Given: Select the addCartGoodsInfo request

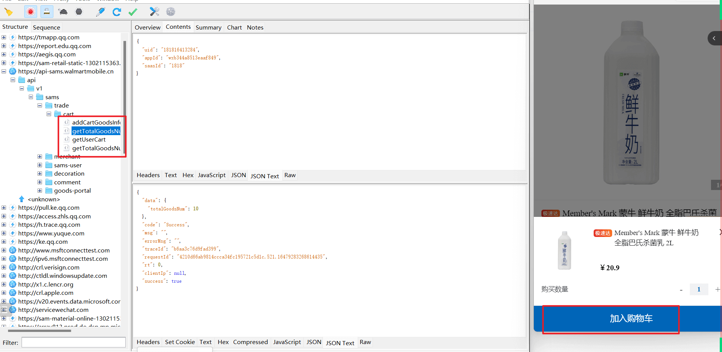Looking at the screenshot, I should tap(96, 123).
